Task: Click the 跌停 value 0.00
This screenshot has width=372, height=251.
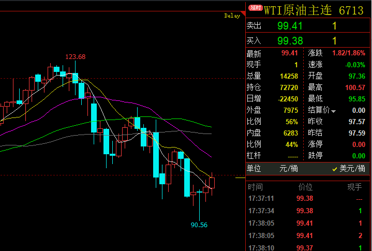Action: click(359, 156)
